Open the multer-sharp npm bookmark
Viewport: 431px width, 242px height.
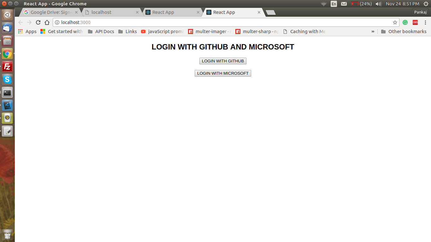(x=257, y=32)
